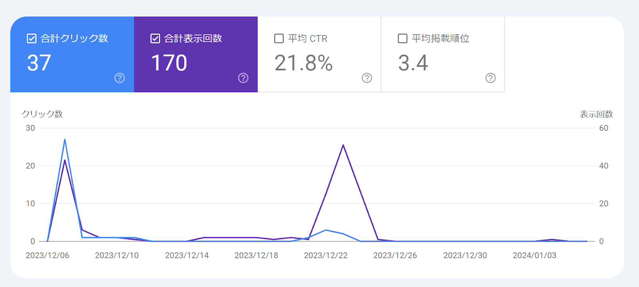Uncheck the 合計クリック数 checkbox
This screenshot has width=639, height=287.
[32, 38]
